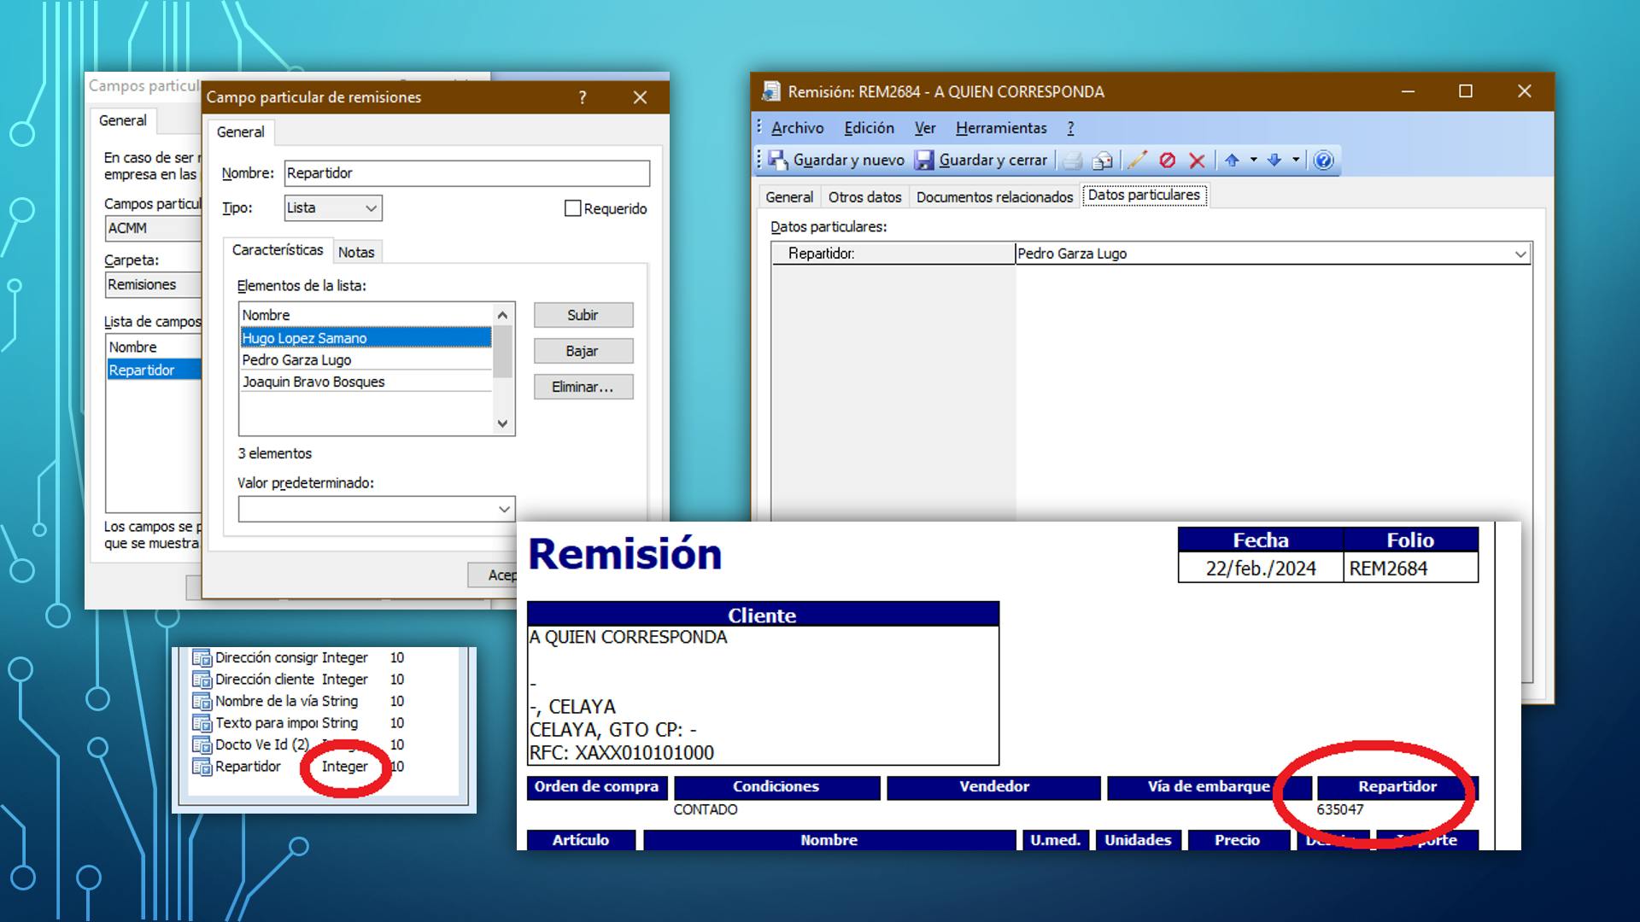This screenshot has height=922, width=1640.
Task: Click the send by mail envelope icon
Action: pyautogui.click(x=1103, y=160)
